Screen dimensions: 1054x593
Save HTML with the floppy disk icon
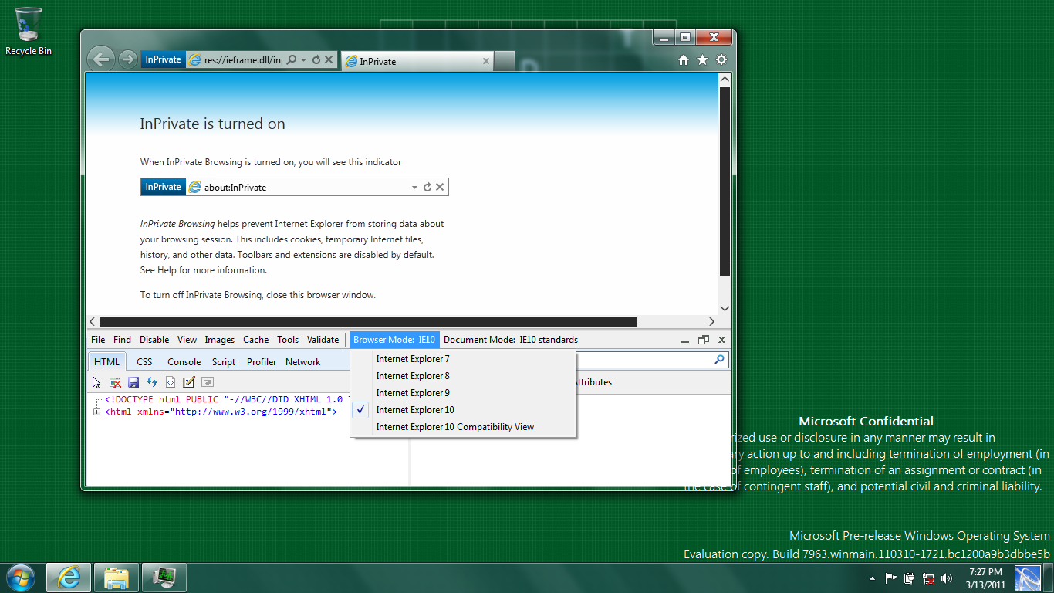133,382
